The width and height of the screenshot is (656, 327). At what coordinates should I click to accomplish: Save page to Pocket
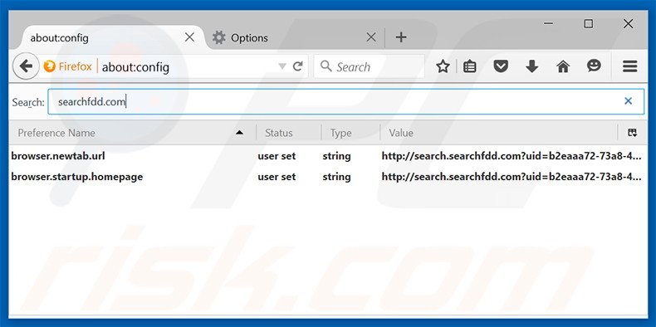(x=501, y=66)
